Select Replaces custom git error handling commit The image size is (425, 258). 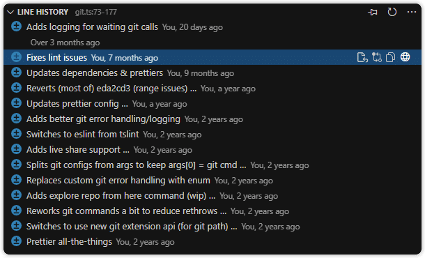212,180
